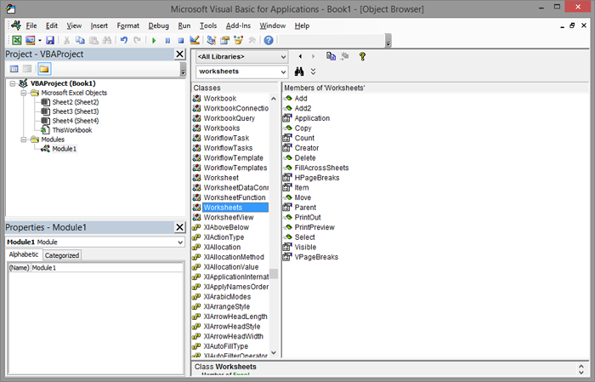Open the blue Help question mark icon
595x382 pixels.
tap(269, 40)
